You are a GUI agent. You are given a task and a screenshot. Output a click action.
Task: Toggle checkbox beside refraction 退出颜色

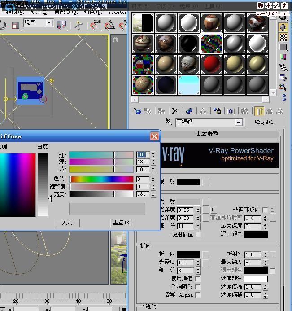coord(272,271)
